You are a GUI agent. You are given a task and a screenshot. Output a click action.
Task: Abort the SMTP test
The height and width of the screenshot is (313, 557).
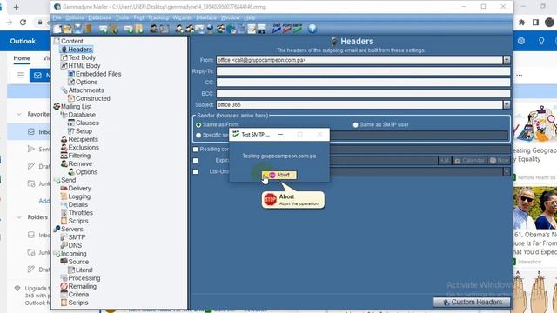coord(279,175)
